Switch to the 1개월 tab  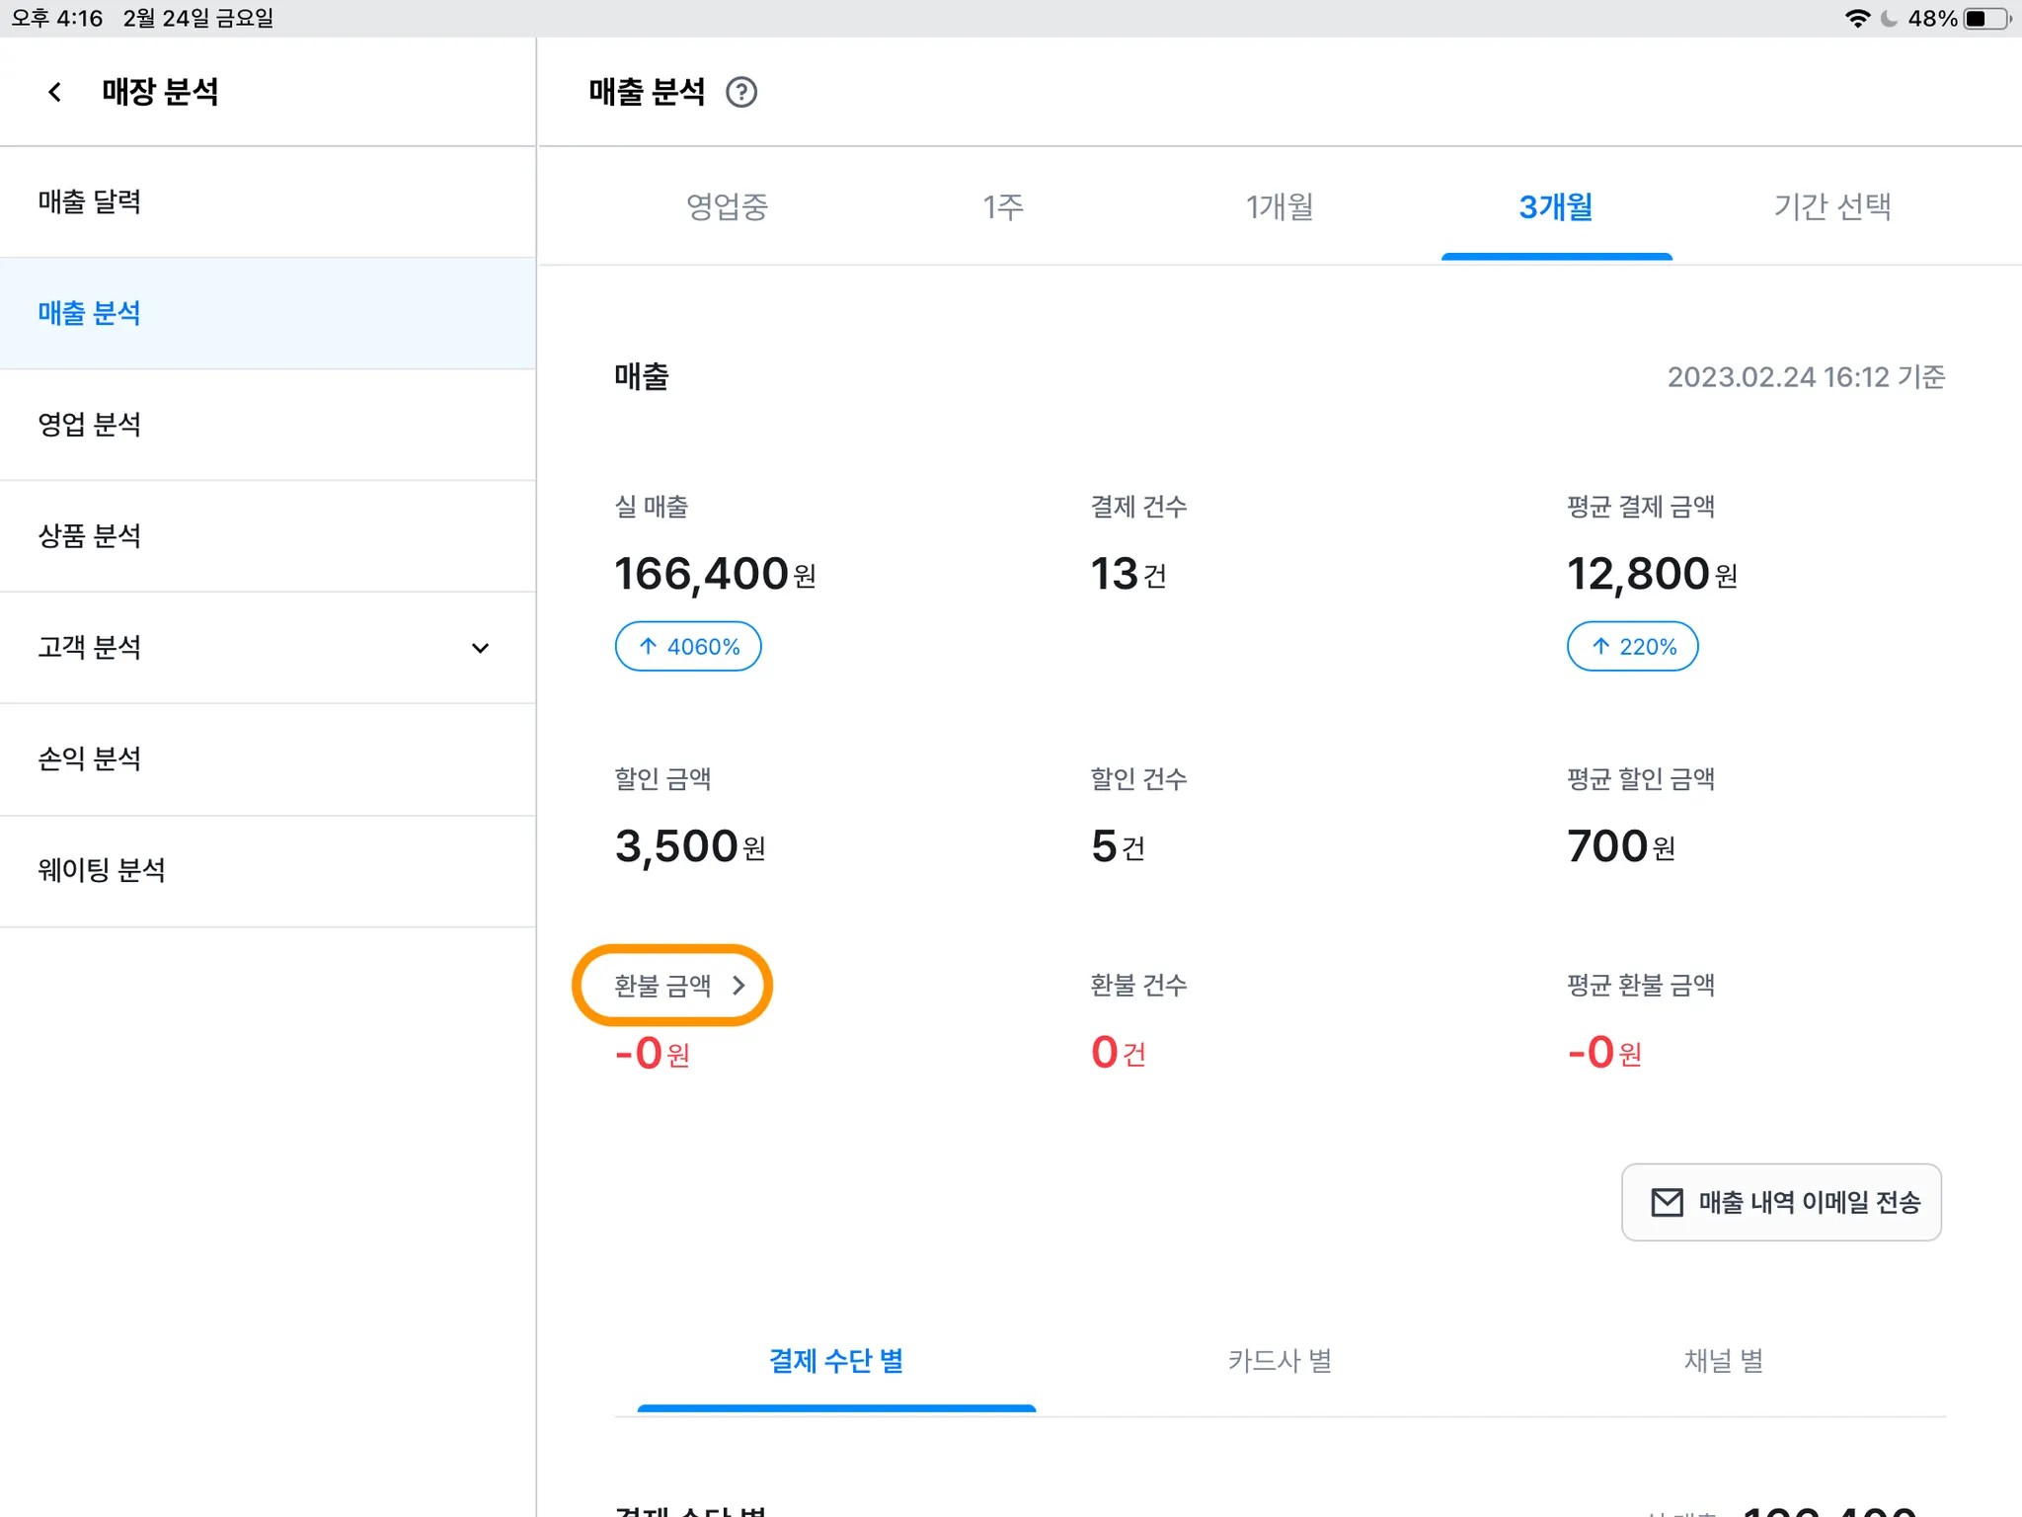[1279, 206]
